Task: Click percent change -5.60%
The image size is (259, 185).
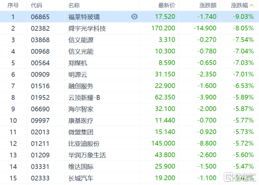Action: click(x=243, y=155)
